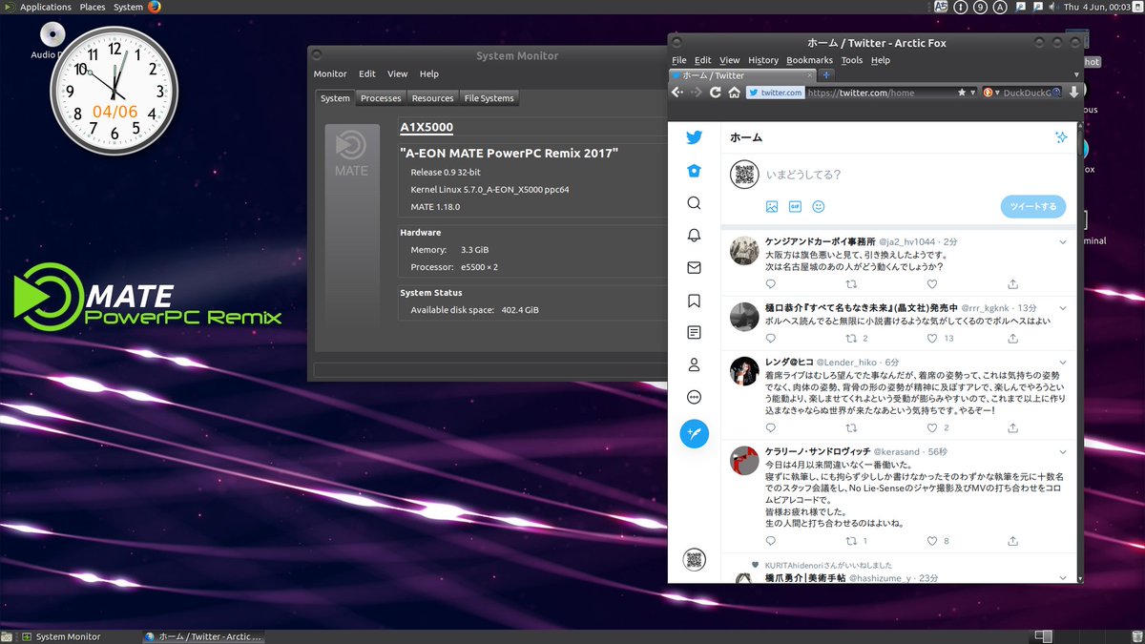Open History menu in Arctic Fox
This screenshot has width=1145, height=644.
763,60
